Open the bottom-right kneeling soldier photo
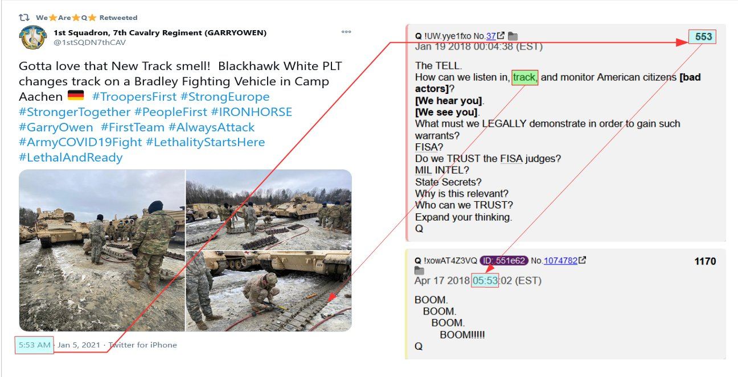738x377 pixels. 269,291
